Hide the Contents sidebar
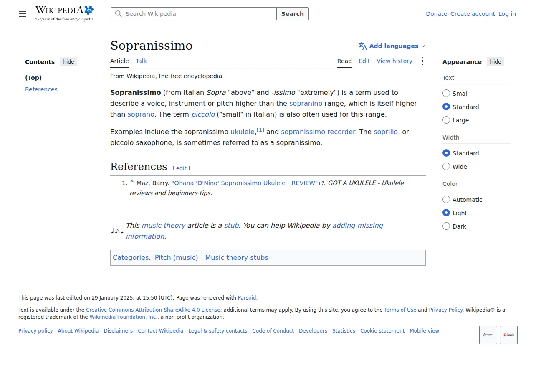 coord(68,62)
